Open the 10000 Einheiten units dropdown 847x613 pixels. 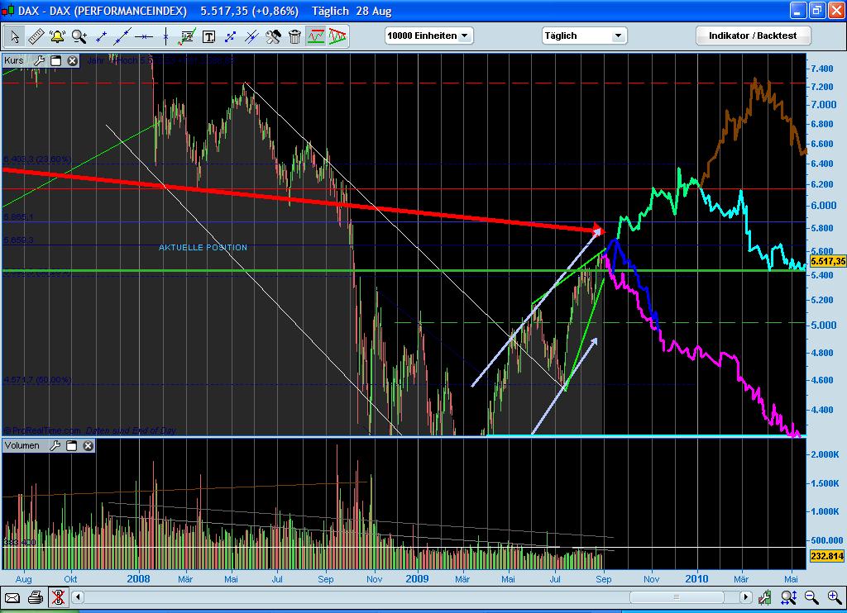428,36
